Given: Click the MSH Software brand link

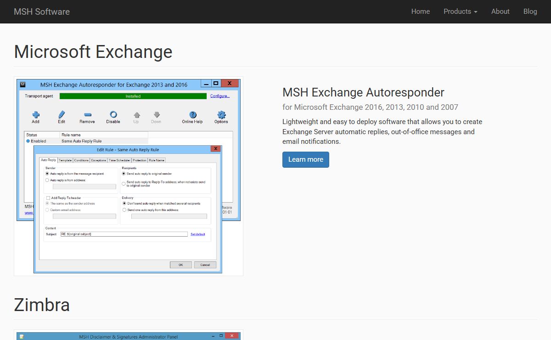Looking at the screenshot, I should 42,11.
